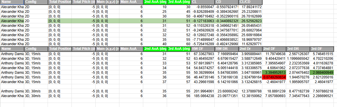Click 3rd DF cell 4.702210206
Screen dimensions: 337x107
click(x=322, y=59)
